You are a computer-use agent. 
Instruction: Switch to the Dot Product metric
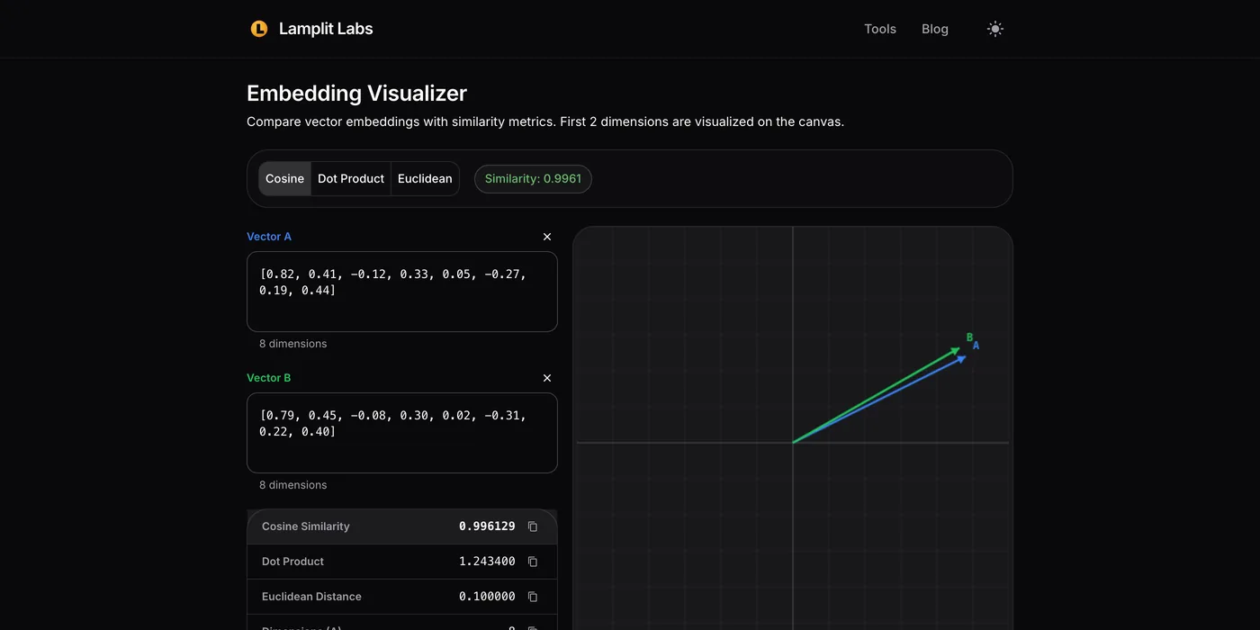351,178
